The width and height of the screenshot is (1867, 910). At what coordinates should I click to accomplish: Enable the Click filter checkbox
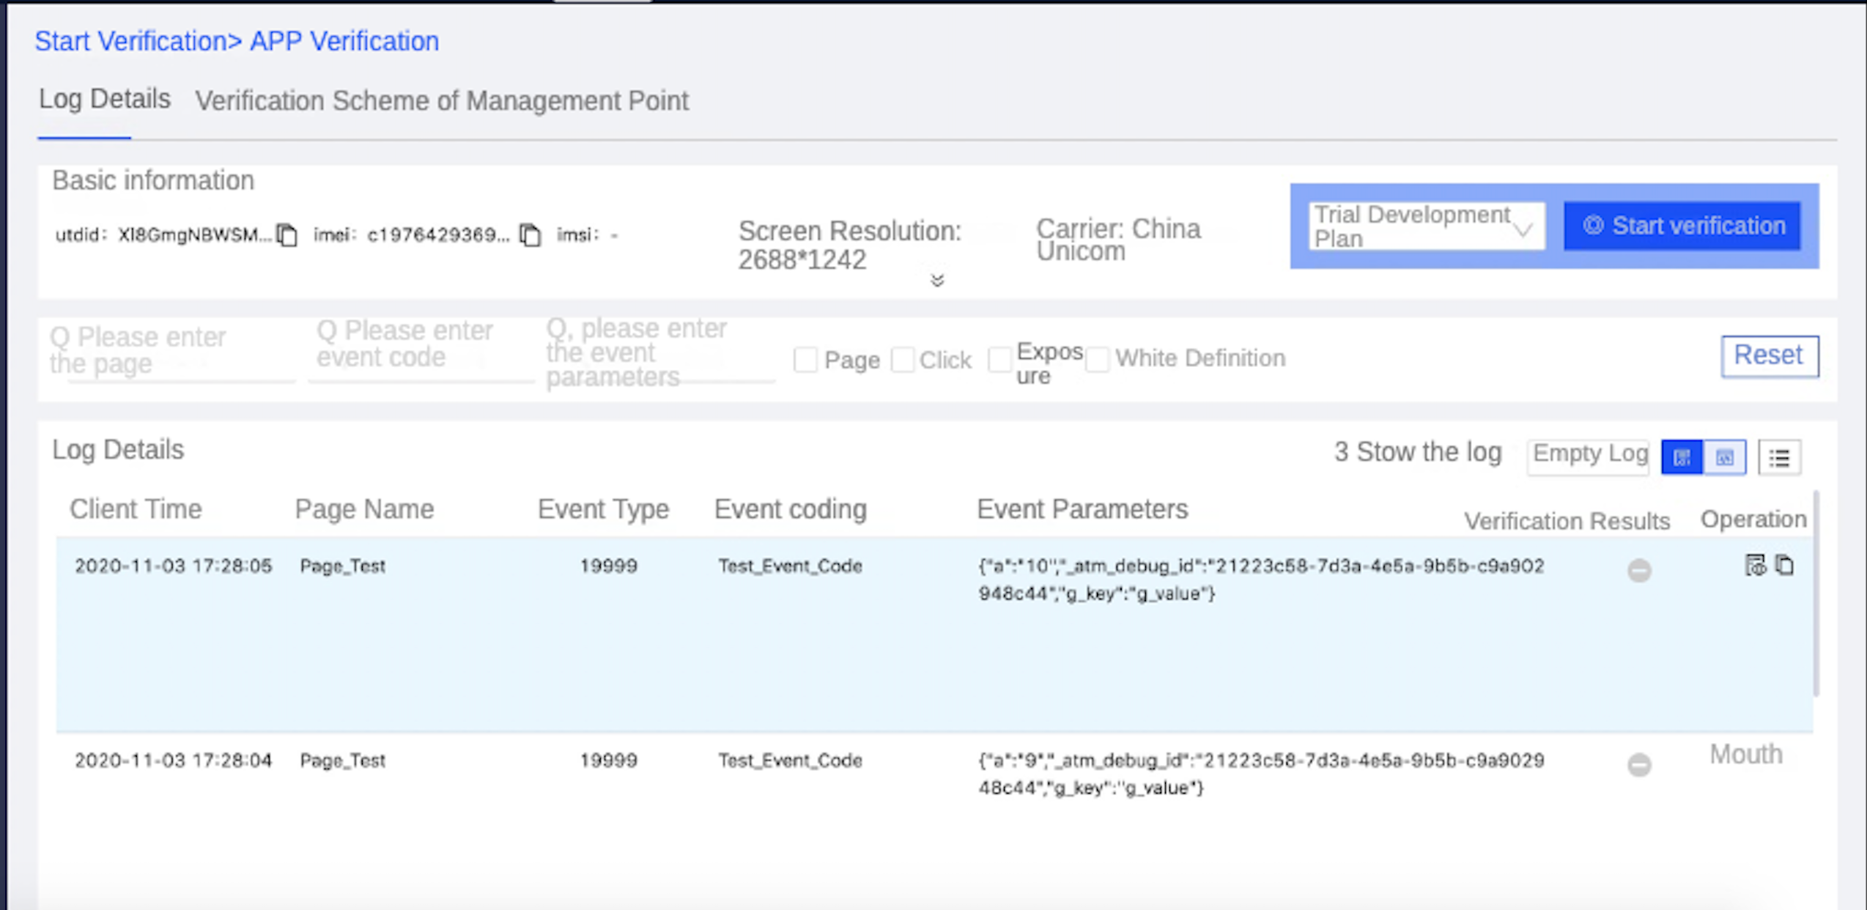903,360
